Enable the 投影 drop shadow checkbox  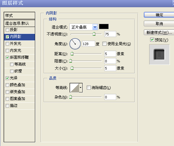7,30
